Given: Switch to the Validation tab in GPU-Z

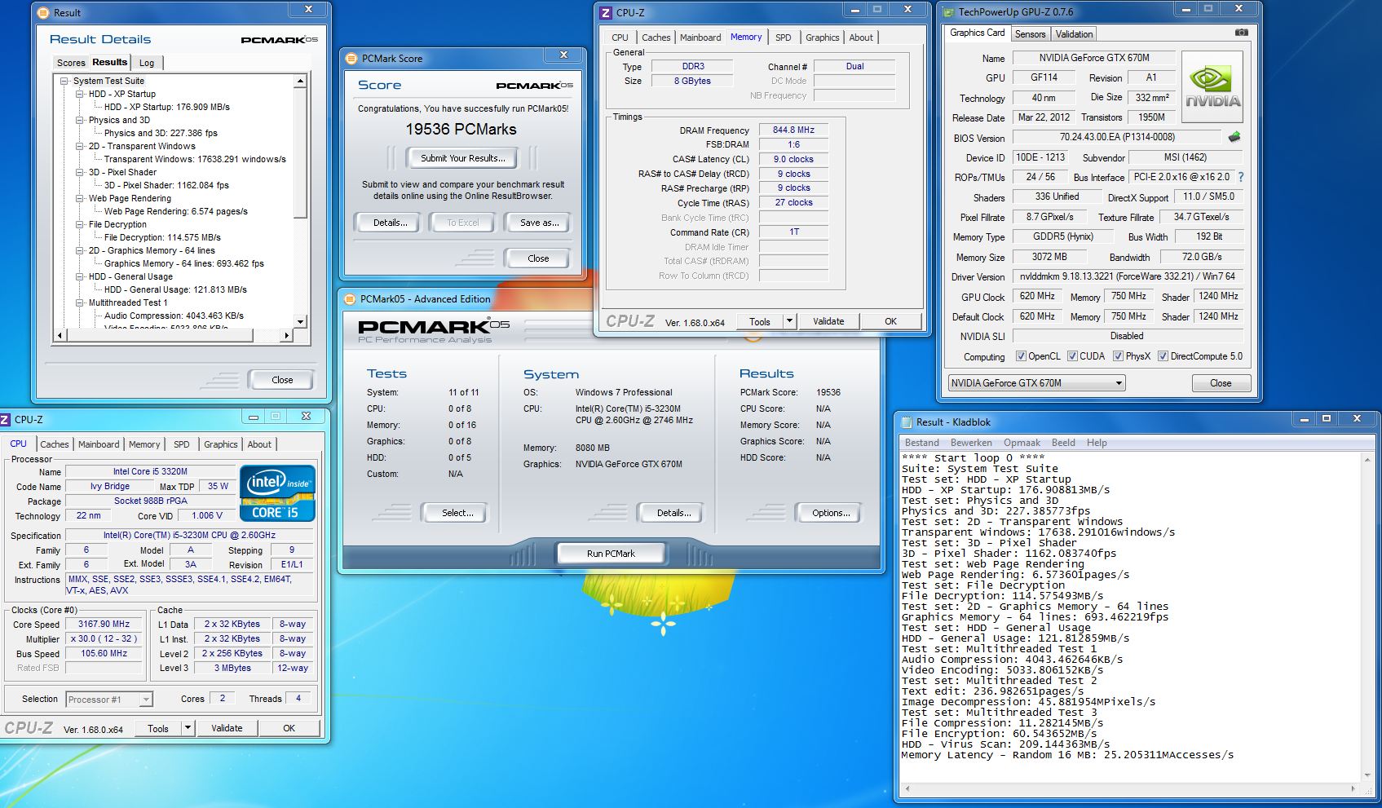Looking at the screenshot, I should click(x=1073, y=34).
